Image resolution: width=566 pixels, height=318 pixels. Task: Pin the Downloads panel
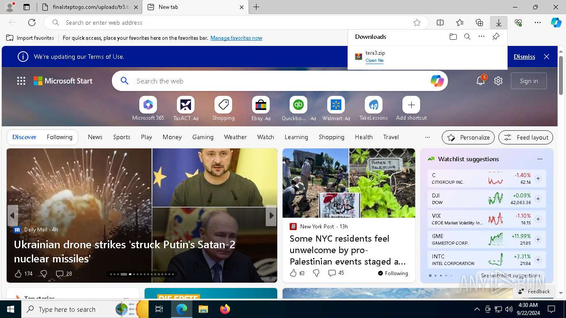(496, 37)
